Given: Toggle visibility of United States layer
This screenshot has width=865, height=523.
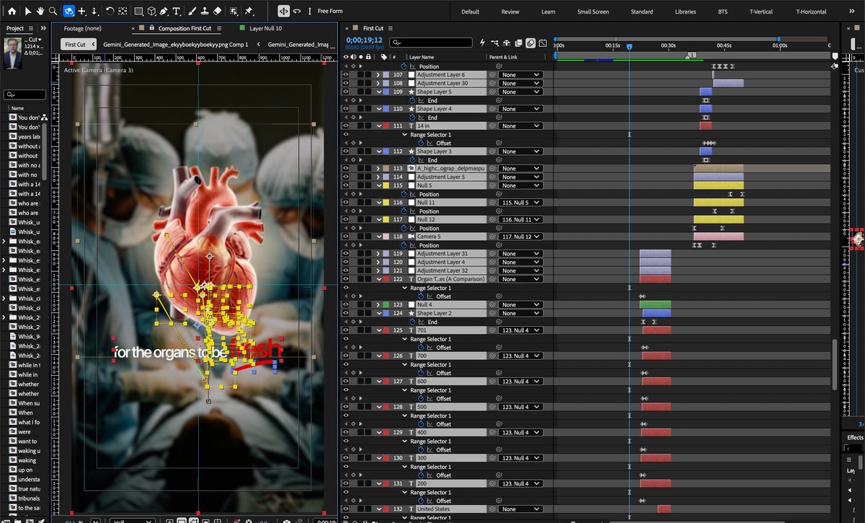Looking at the screenshot, I should pyautogui.click(x=345, y=509).
